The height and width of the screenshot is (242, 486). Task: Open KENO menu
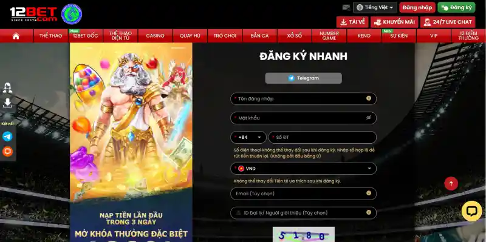point(364,36)
